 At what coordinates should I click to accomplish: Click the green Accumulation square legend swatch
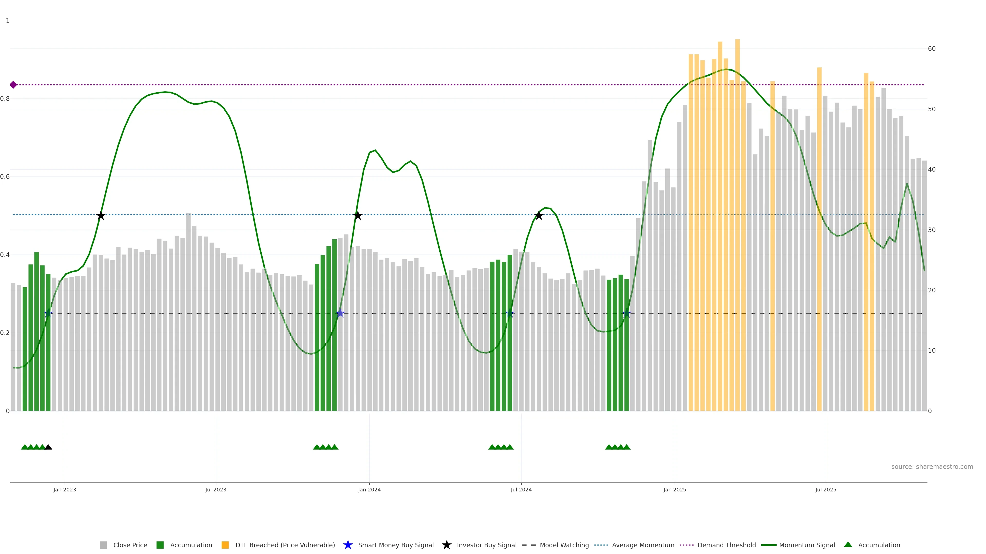coord(160,545)
